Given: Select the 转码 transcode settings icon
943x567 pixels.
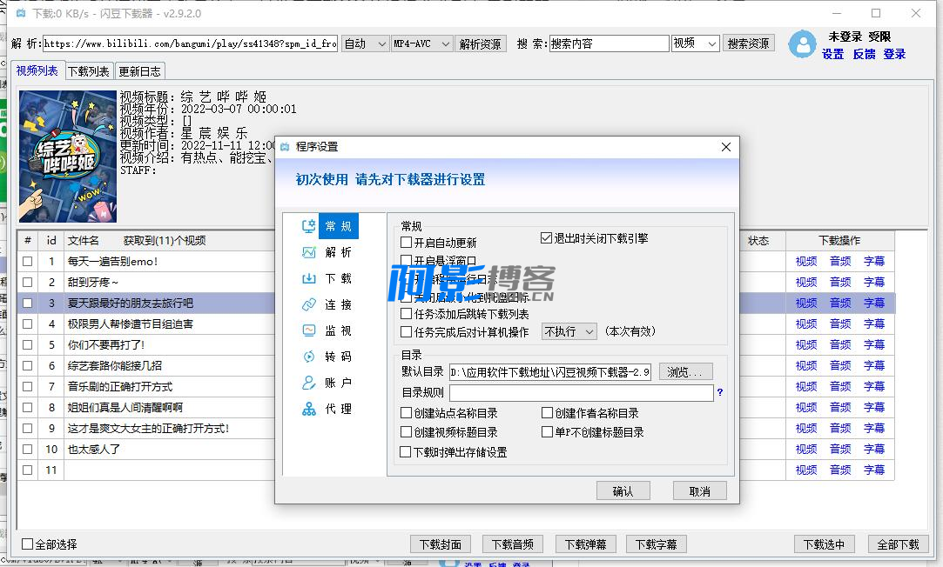Looking at the screenshot, I should click(308, 357).
